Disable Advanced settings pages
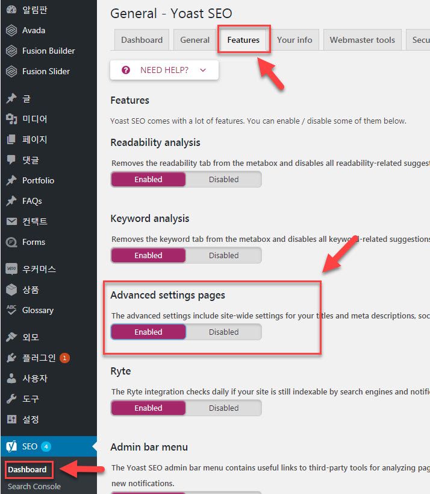This screenshot has width=430, height=494. (x=223, y=332)
